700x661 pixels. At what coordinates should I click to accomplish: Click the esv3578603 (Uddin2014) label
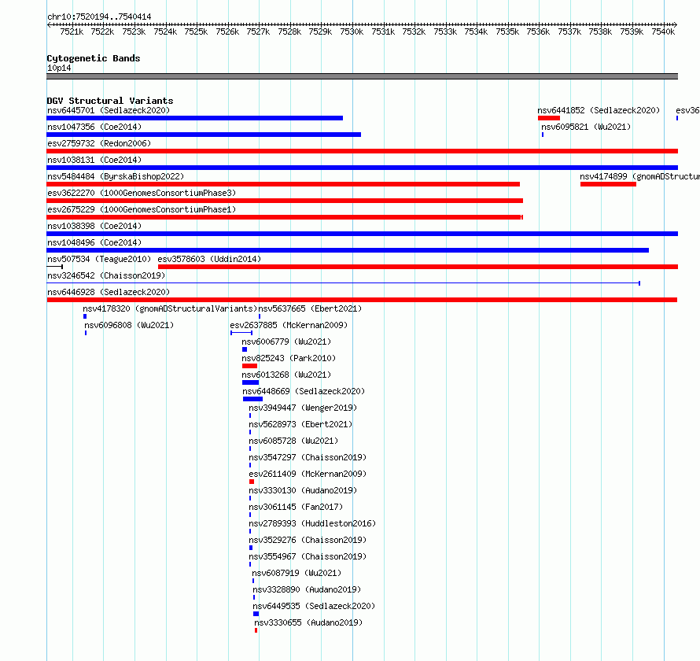[209, 259]
